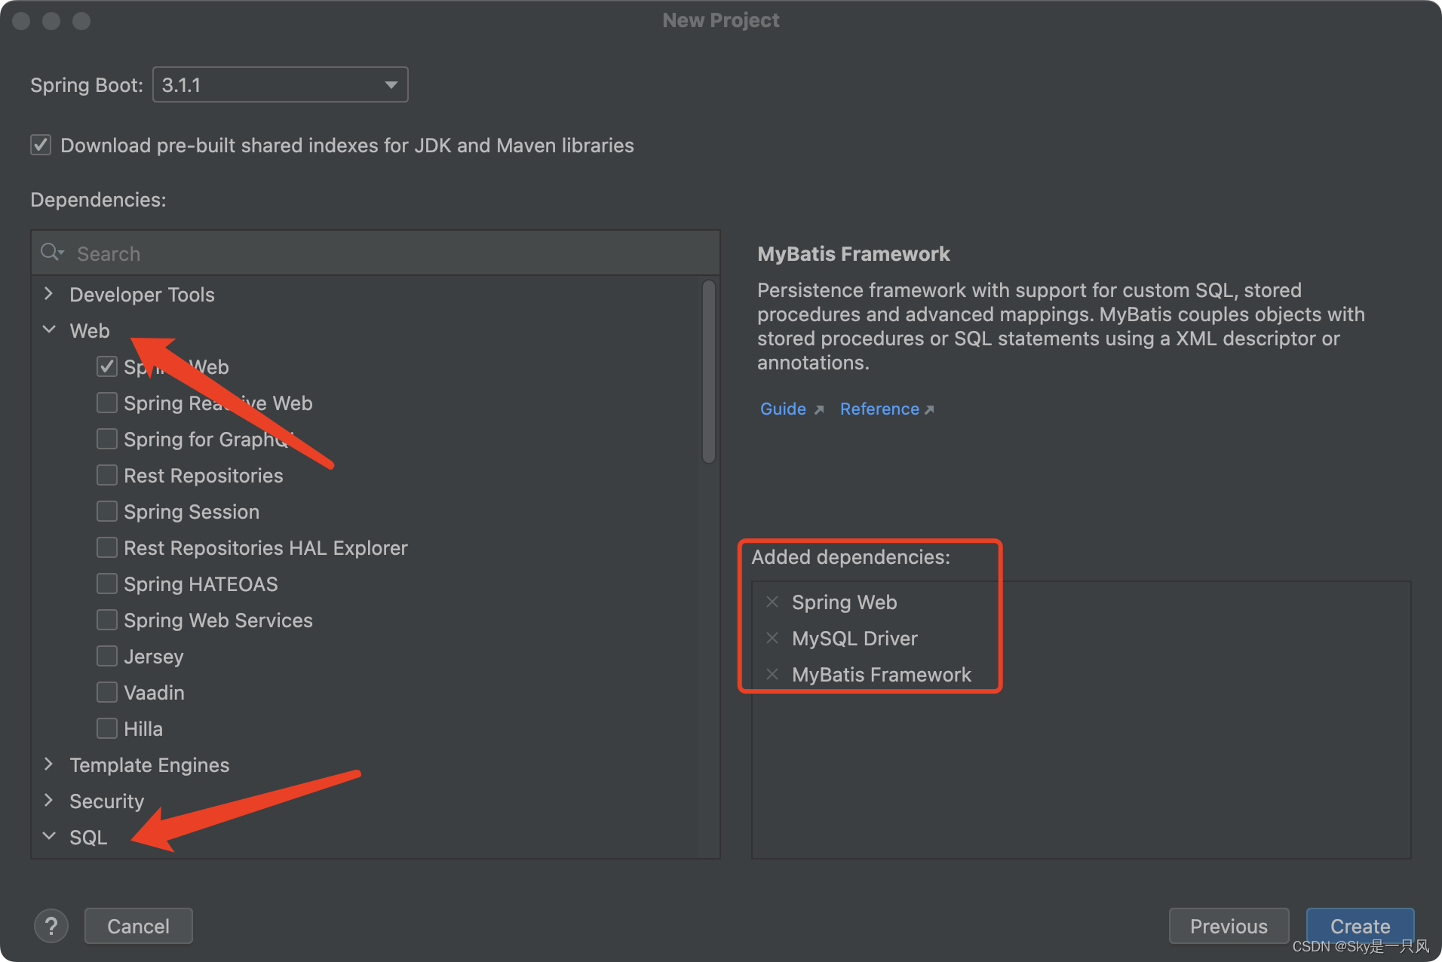Remove MyBatis Framework from added dependencies
The image size is (1442, 962).
pyautogui.click(x=772, y=674)
